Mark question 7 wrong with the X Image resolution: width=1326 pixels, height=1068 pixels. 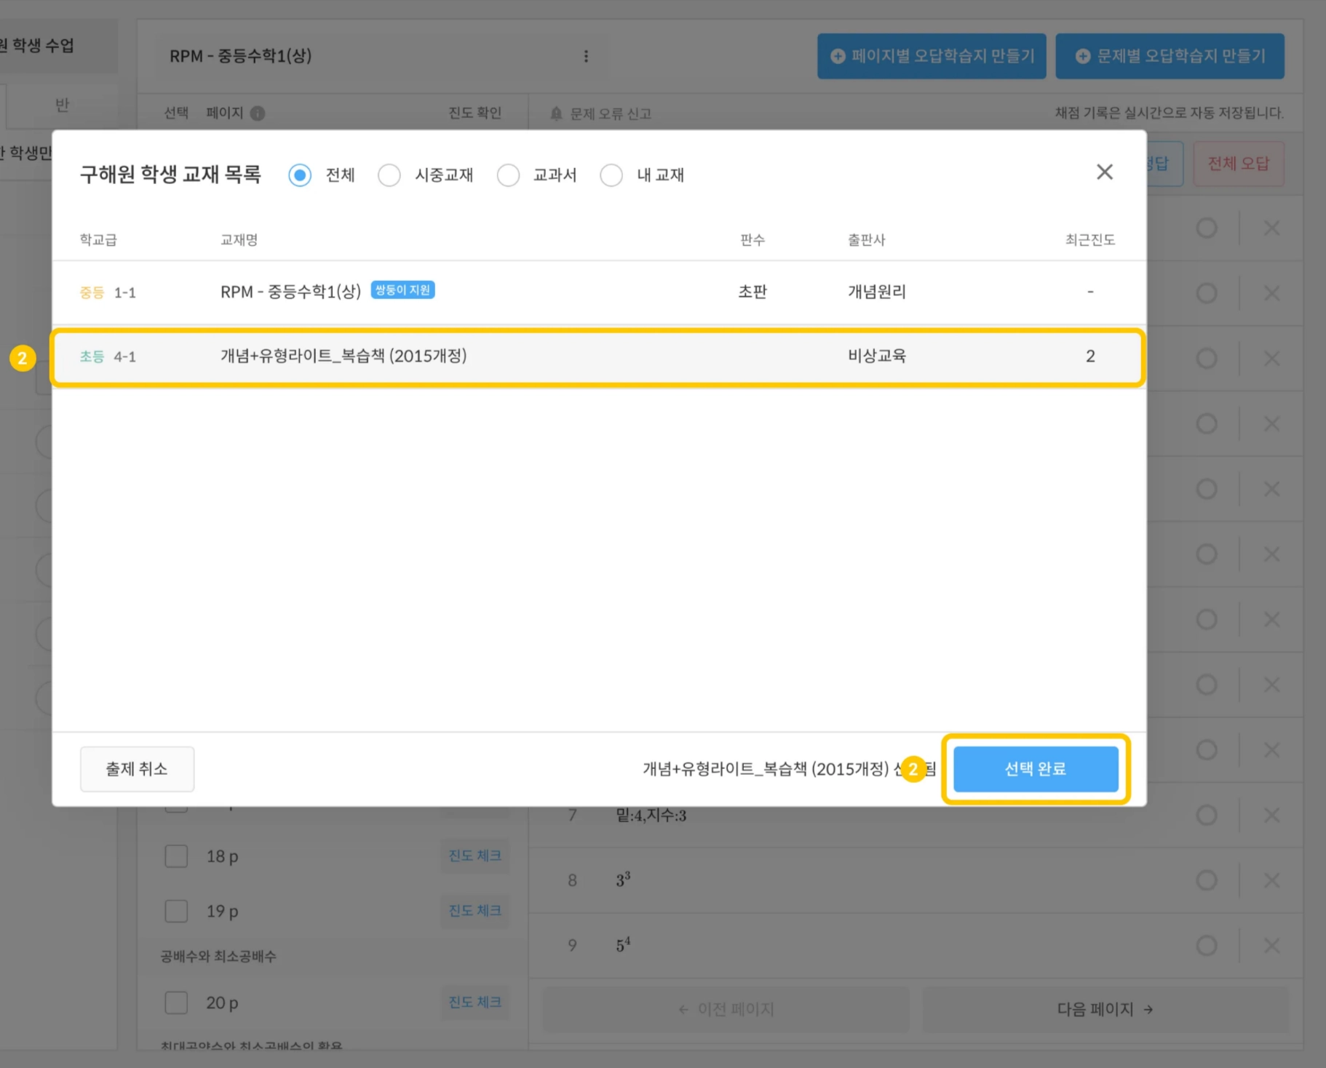[1271, 815]
